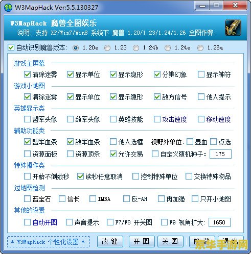
Task: Uncheck 显示隐形 under 游戏主屏幕
Action: pyautogui.click(x=113, y=74)
